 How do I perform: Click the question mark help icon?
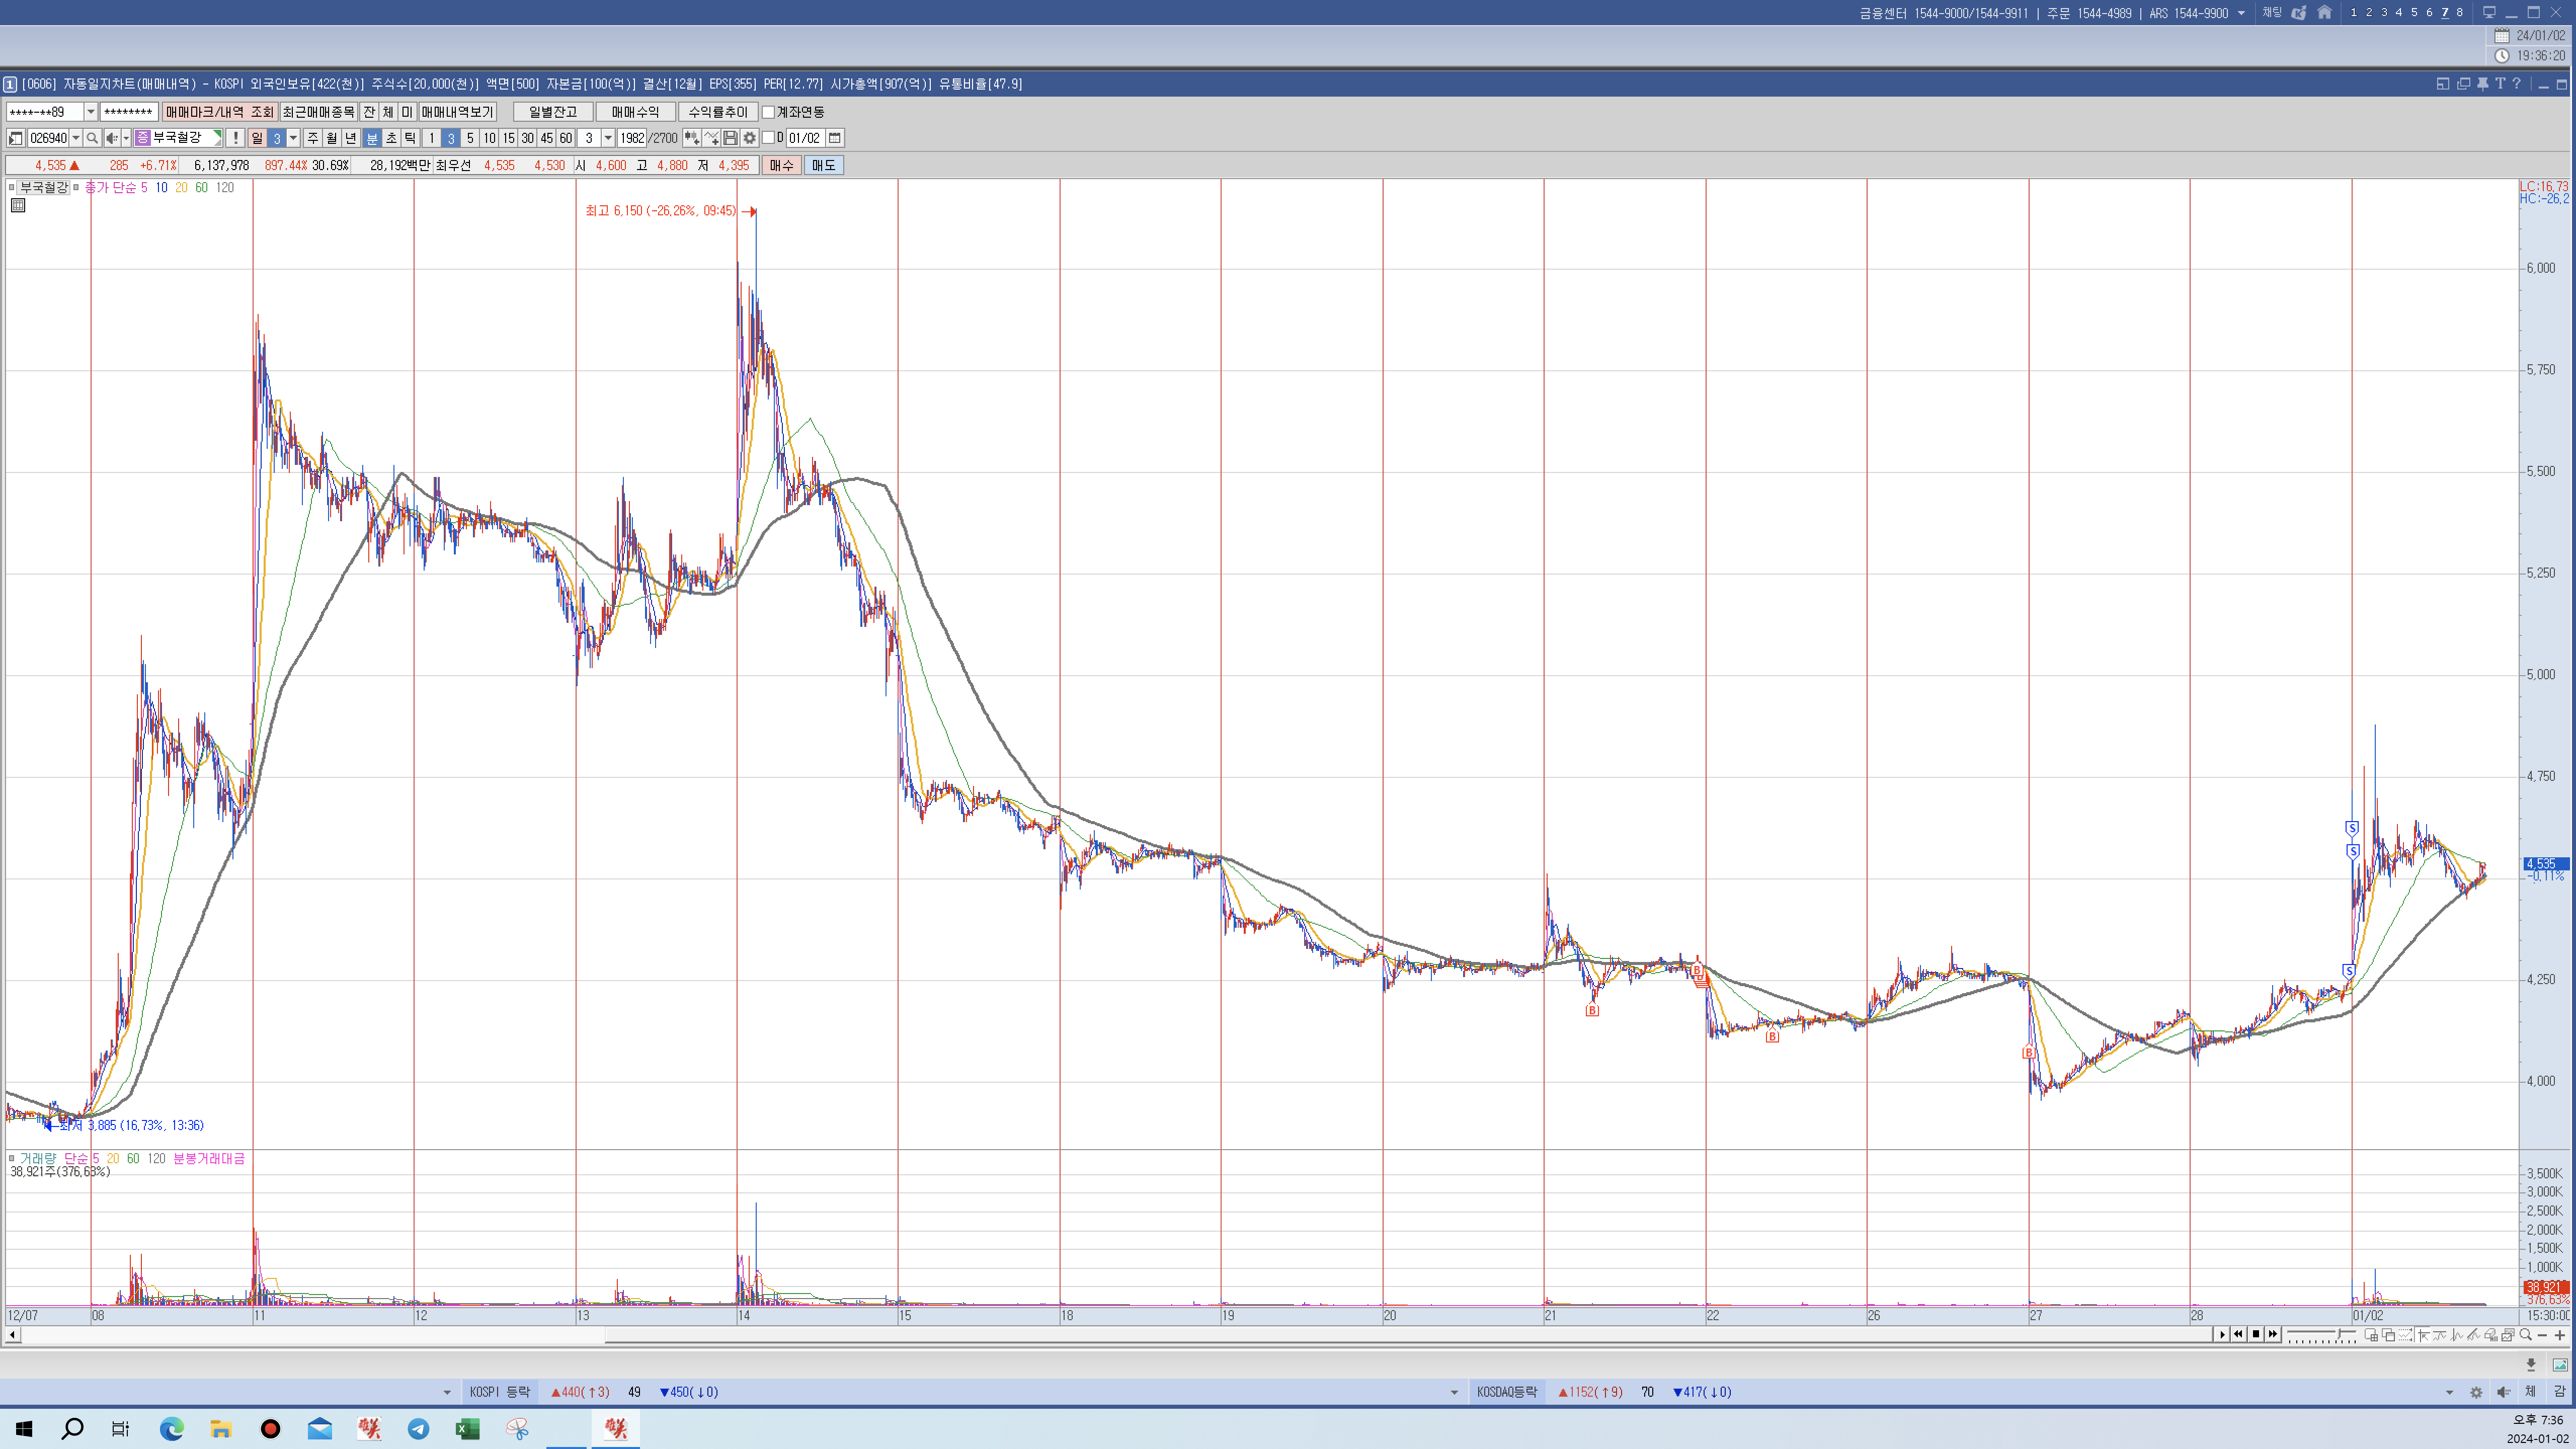click(x=2517, y=84)
